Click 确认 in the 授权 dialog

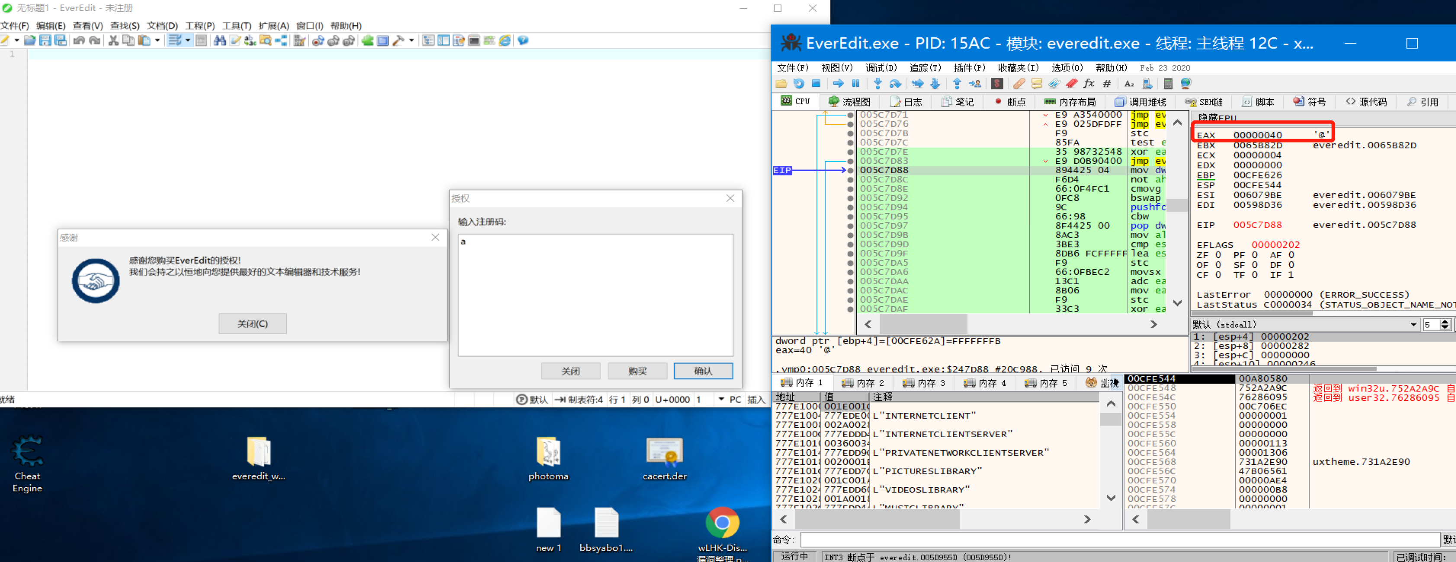pos(703,371)
